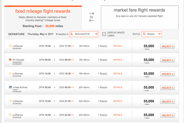184x123 pixels.
Task: Click the arrow between DFW 06:20 and CDG 08:45
Action: (55, 60)
